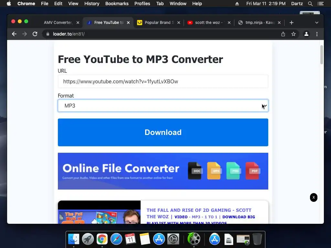Open the Apple menu
331x248 pixels.
click(9, 4)
